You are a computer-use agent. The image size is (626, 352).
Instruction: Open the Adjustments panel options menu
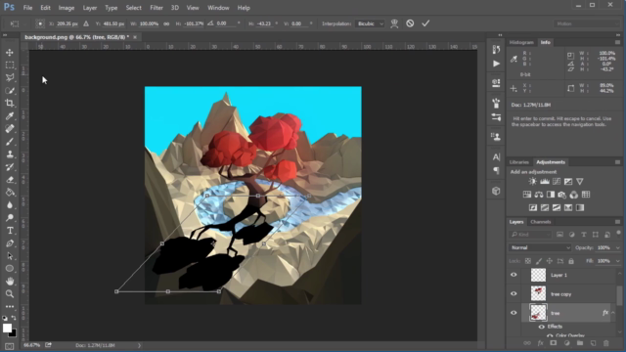[617, 162]
